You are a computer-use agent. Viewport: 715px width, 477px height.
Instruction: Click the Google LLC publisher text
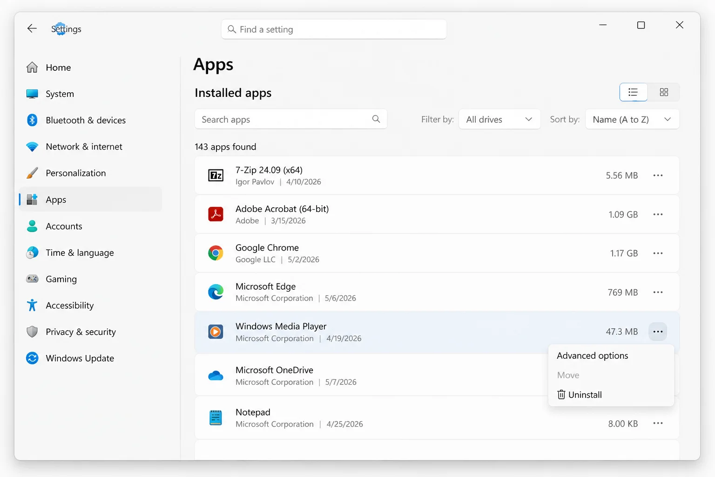point(255,259)
